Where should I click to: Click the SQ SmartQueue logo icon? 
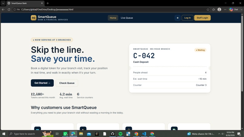34,18
